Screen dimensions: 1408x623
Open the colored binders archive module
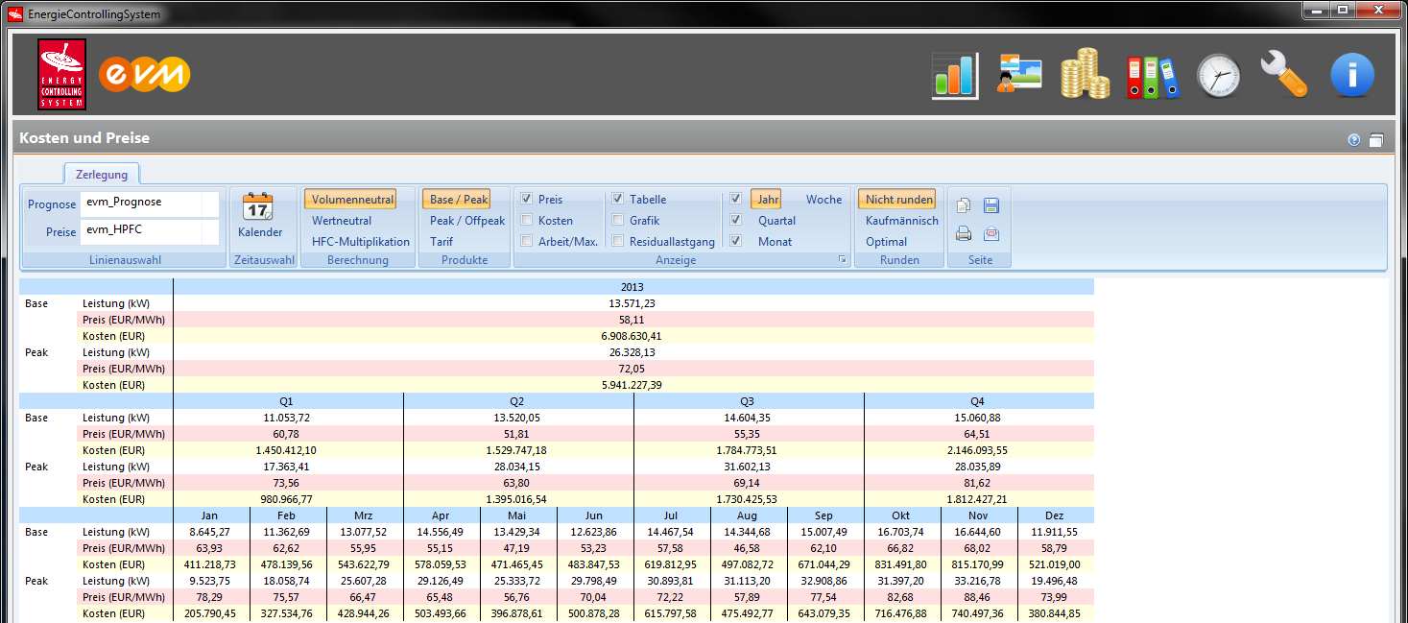pyautogui.click(x=1152, y=76)
